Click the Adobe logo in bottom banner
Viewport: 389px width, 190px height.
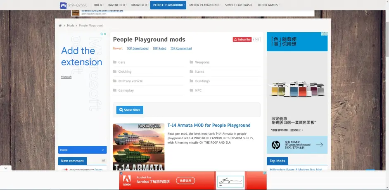point(127,180)
